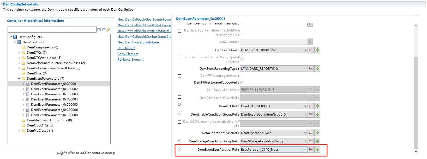
Task: Select DemDebounceCounterBasedClasss tree item
Action: (x=56, y=63)
